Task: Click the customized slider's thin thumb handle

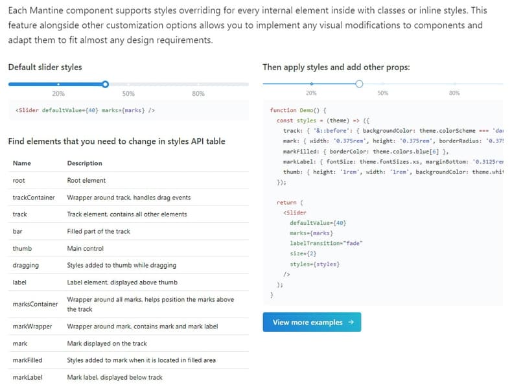Action: point(359,84)
